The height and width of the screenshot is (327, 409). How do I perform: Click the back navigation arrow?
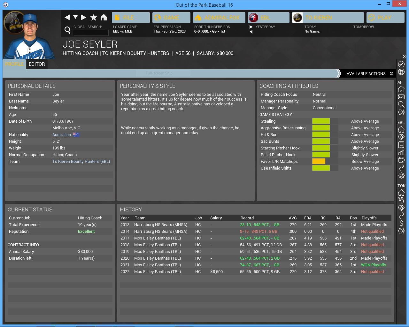pyautogui.click(x=67, y=18)
